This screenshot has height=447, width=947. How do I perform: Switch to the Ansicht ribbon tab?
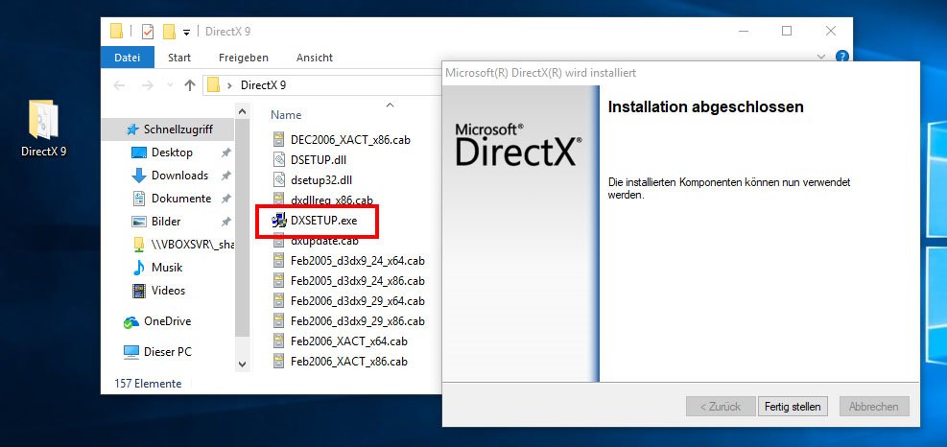[x=315, y=58]
